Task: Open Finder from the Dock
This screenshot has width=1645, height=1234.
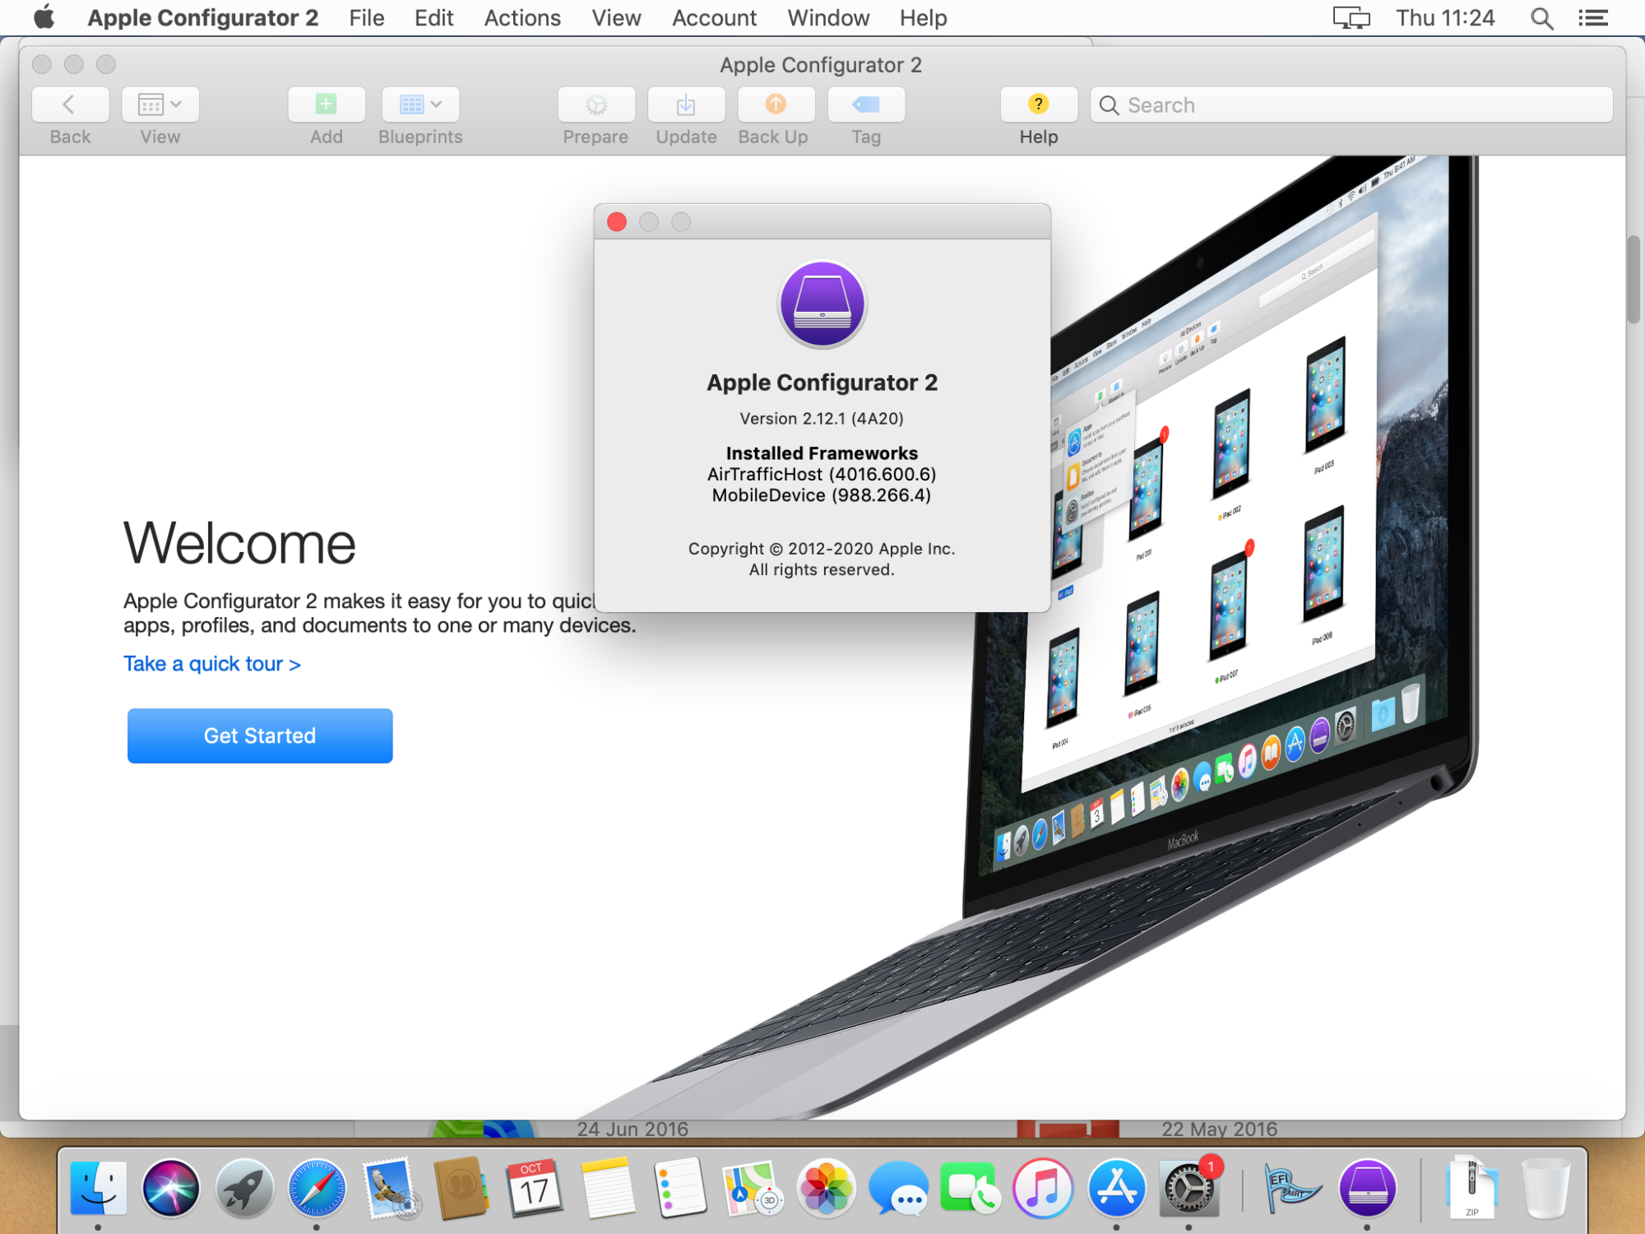Action: point(99,1188)
